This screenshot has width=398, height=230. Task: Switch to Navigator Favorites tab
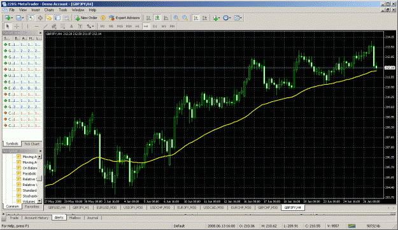click(32, 206)
